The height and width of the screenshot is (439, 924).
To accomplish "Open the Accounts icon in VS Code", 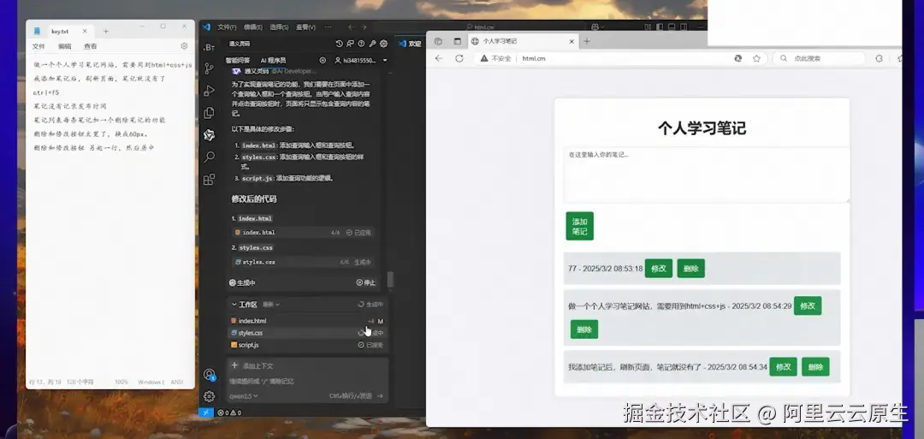I will click(x=210, y=375).
